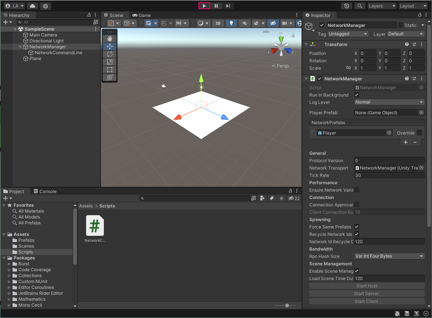Viewport: 432px width, 318px height.
Task: Click the asset thumbnail size slider
Action: click(287, 305)
